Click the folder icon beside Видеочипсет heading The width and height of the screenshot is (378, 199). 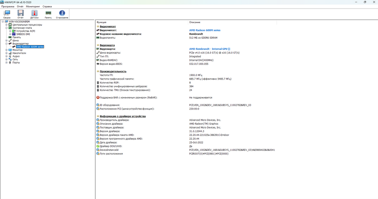98,27
